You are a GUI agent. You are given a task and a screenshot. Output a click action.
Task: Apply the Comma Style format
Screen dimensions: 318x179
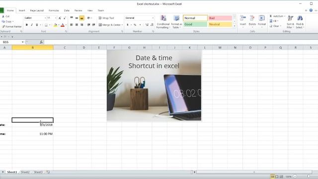[x=140, y=25]
